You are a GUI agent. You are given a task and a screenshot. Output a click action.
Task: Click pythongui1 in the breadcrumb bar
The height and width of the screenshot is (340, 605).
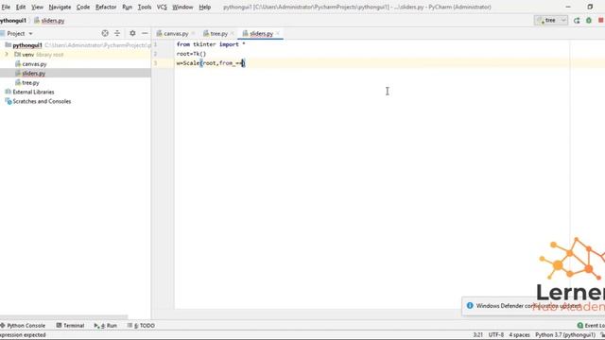point(12,21)
